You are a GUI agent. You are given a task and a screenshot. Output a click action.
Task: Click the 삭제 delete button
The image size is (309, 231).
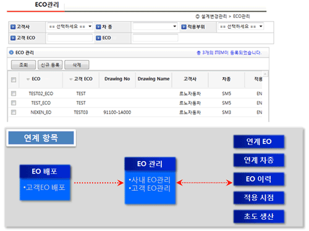pos(77,65)
